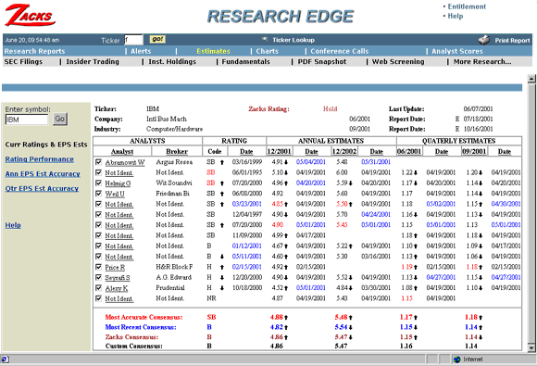
Task: Select the Estimates menu item
Action: pos(213,51)
